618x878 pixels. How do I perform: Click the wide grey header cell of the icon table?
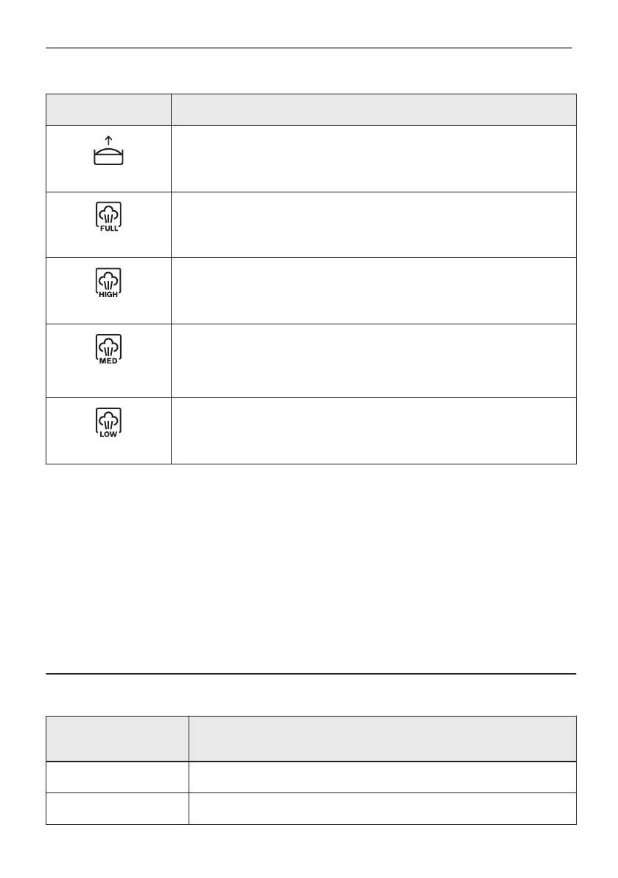point(373,110)
